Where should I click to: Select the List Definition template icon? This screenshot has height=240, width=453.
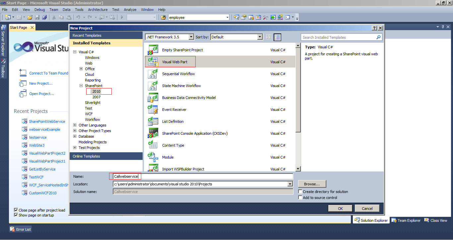pyautogui.click(x=153, y=121)
